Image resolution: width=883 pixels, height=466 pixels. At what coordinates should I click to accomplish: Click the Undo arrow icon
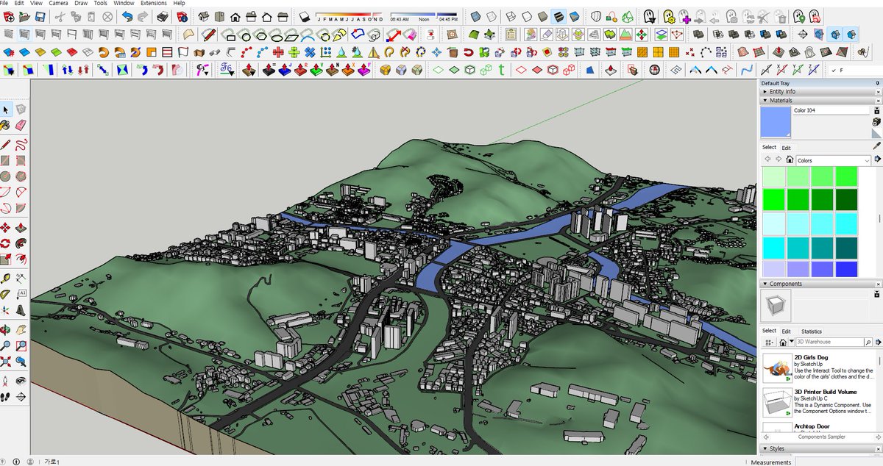[x=127, y=16]
